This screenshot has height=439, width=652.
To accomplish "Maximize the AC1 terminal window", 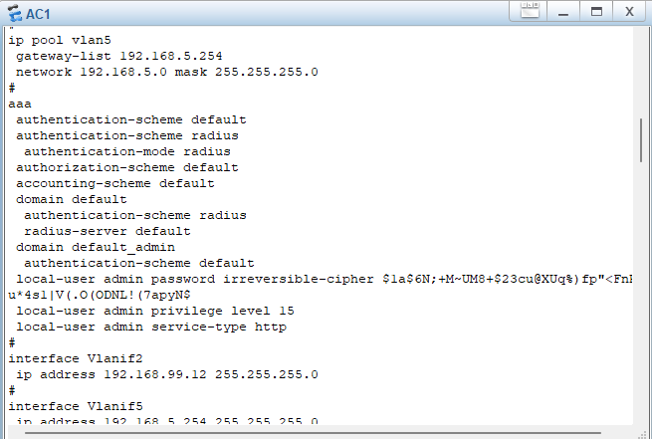I will point(595,11).
